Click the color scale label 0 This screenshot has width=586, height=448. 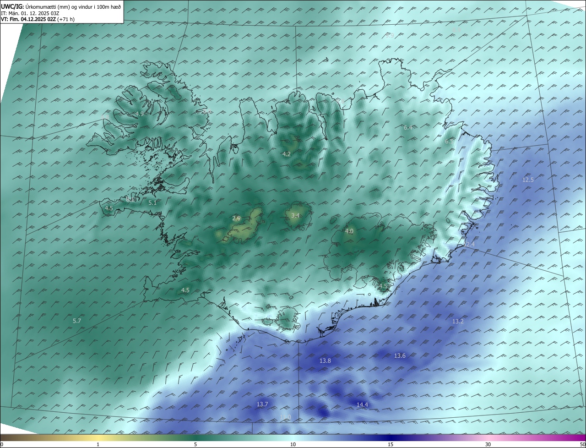[2, 444]
